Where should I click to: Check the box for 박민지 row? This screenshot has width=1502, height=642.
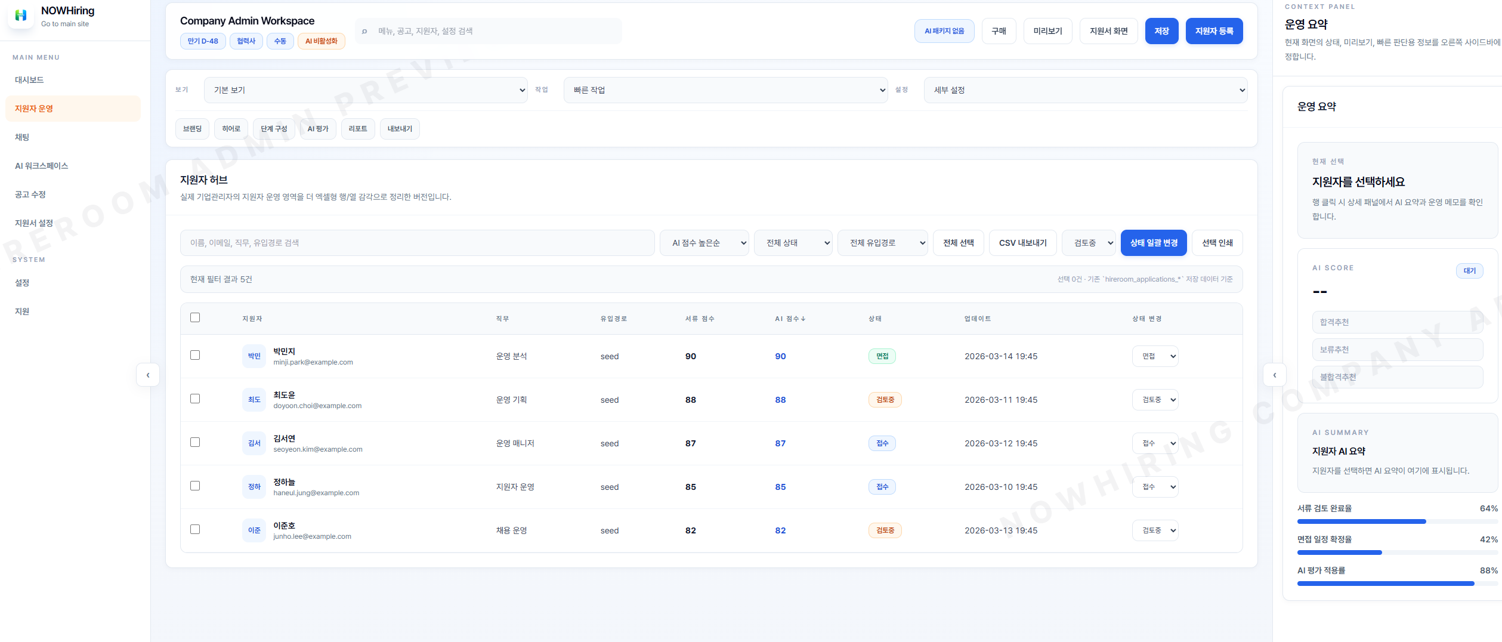(x=195, y=355)
